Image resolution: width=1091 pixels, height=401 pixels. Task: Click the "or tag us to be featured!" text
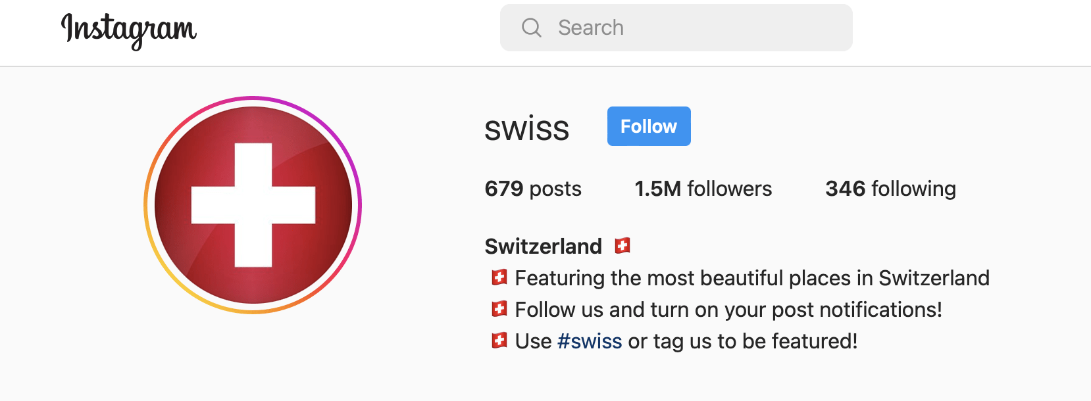coord(742,342)
